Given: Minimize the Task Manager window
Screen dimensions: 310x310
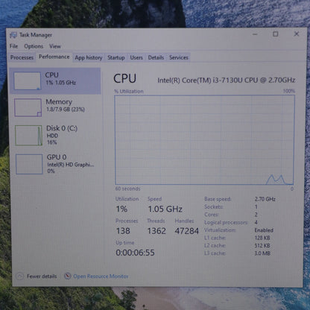Looking at the screenshot, I should pyautogui.click(x=255, y=34).
